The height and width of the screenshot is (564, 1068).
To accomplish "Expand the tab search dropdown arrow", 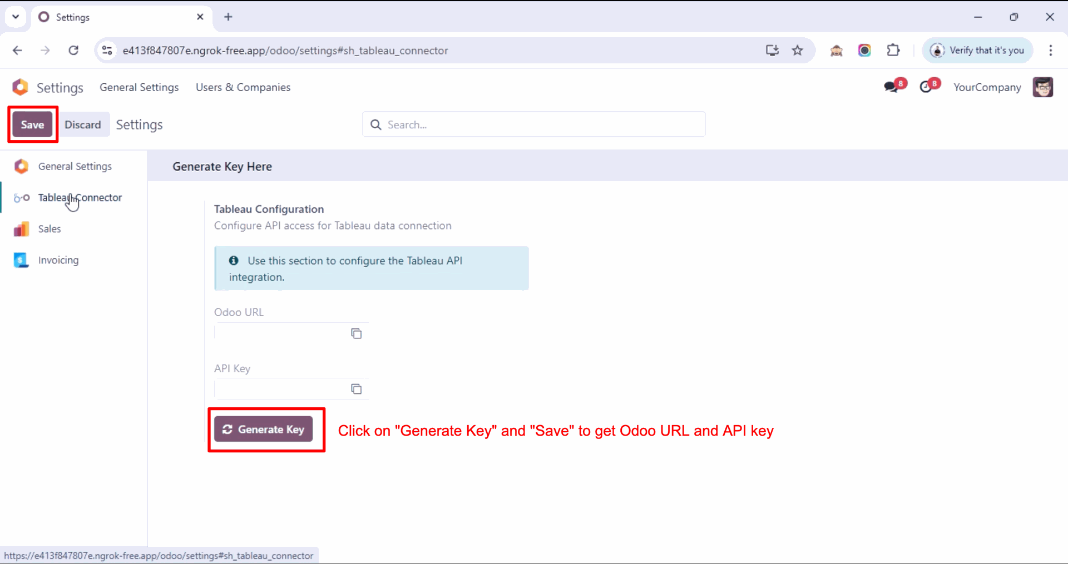I will 16,17.
